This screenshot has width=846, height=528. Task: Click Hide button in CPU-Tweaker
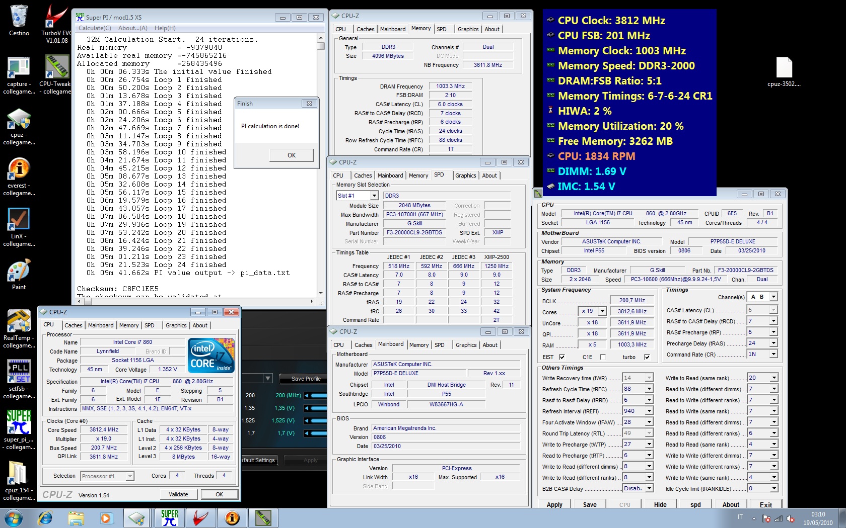point(660,504)
